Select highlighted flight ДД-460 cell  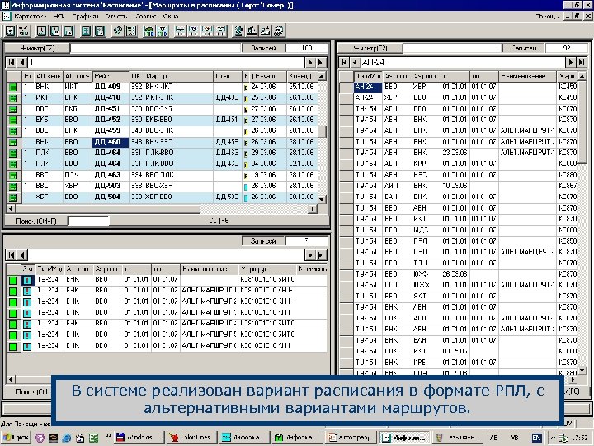point(111,142)
